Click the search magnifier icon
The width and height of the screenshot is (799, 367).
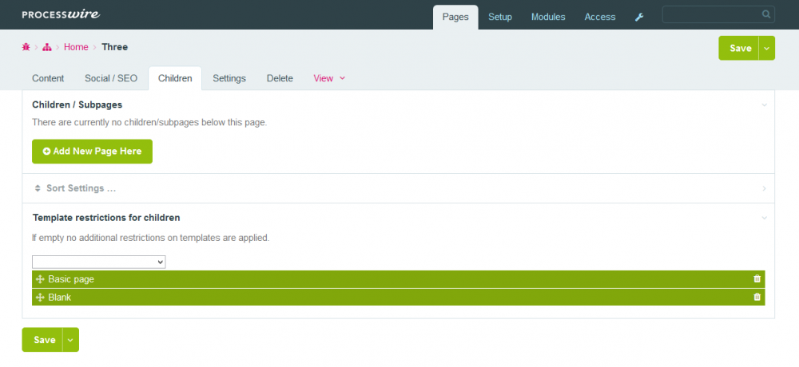click(x=766, y=14)
